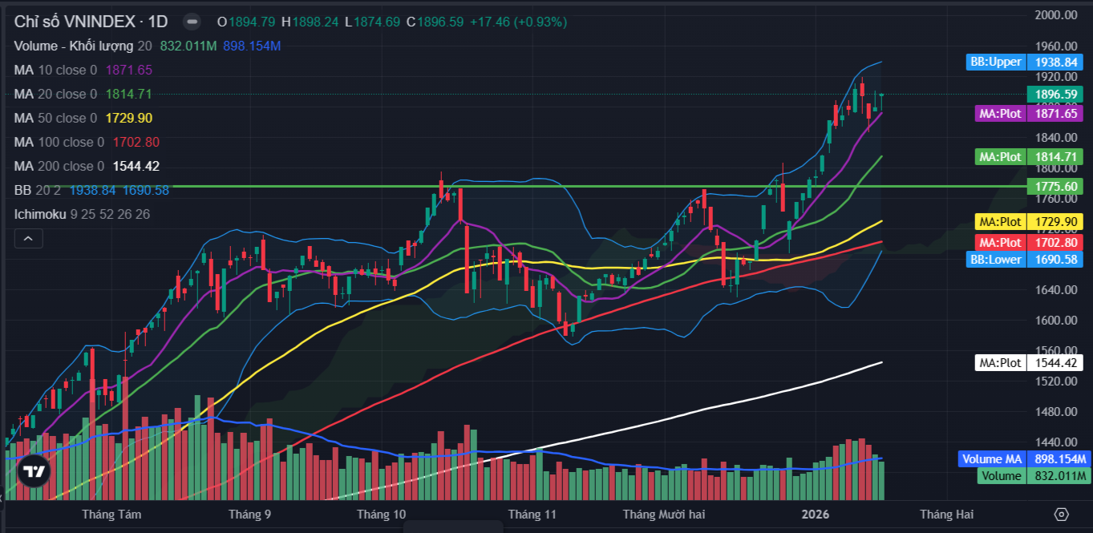Select the MA 200 close indicator legend

click(x=58, y=166)
